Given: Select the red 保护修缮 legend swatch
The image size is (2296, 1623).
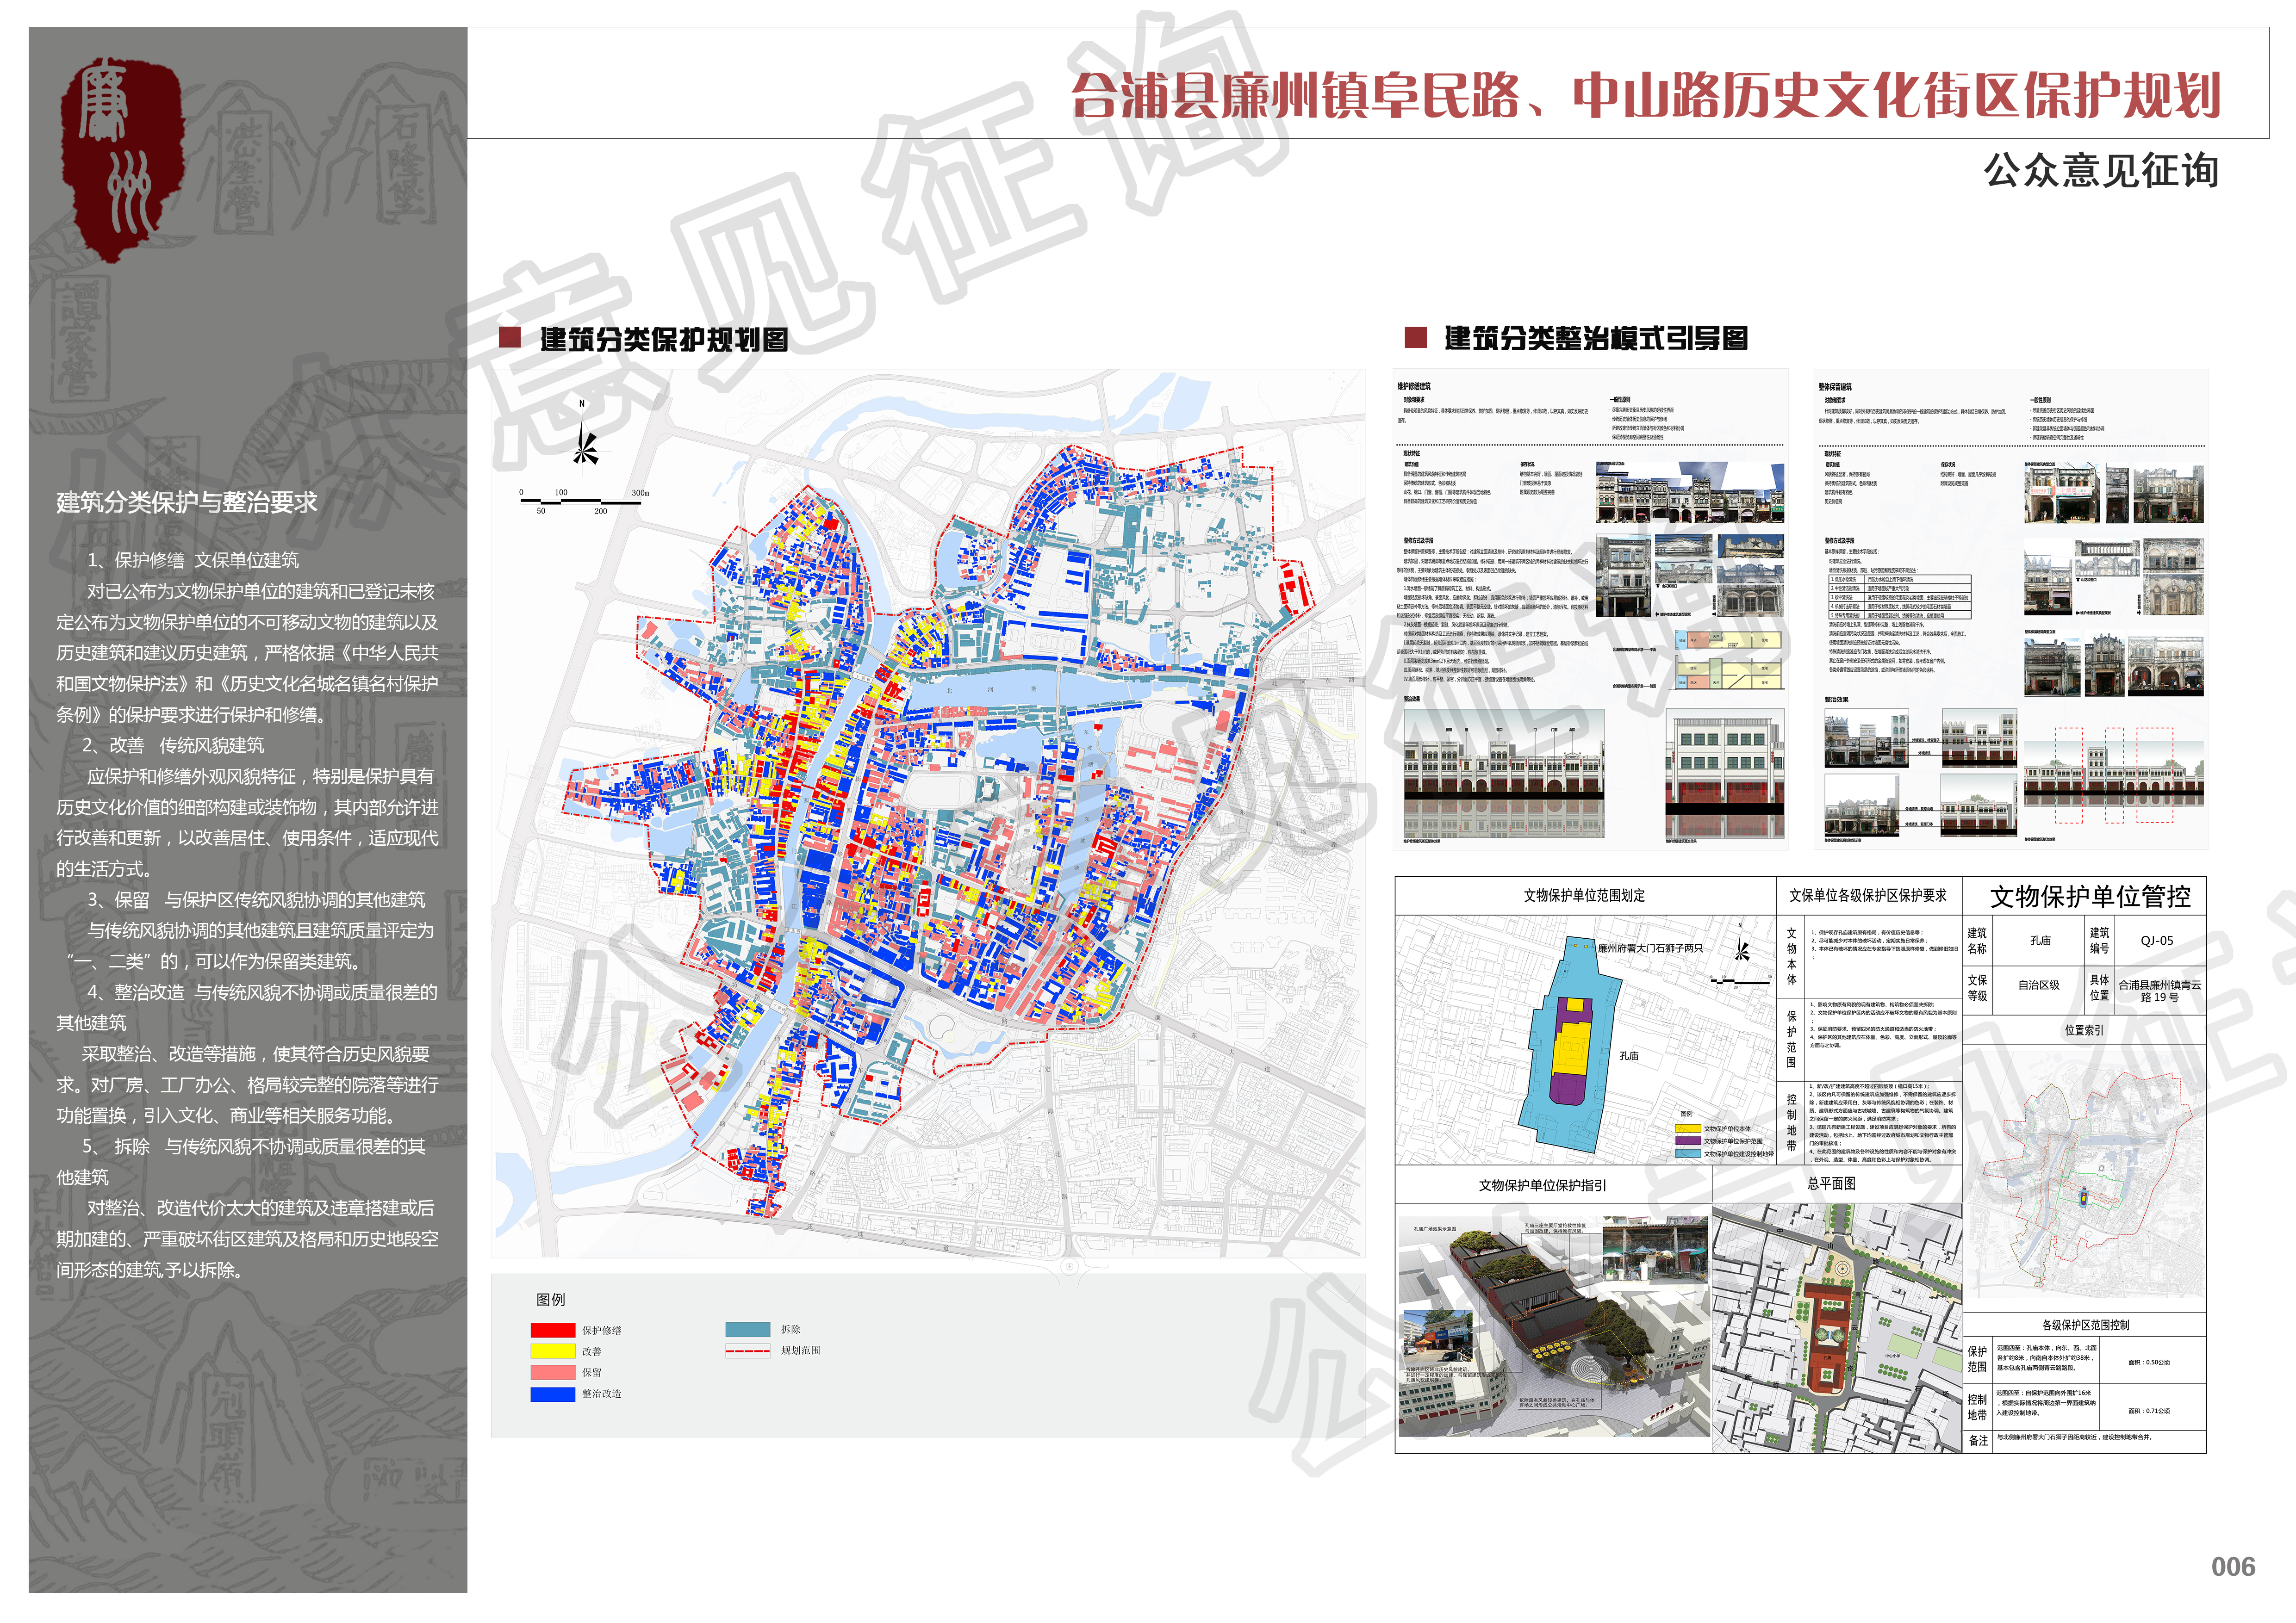Looking at the screenshot, I should (553, 1330).
